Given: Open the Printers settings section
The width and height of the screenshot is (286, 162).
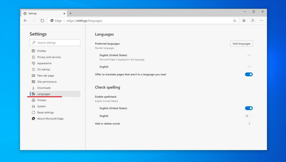Looking at the screenshot, I should [x=55, y=100].
